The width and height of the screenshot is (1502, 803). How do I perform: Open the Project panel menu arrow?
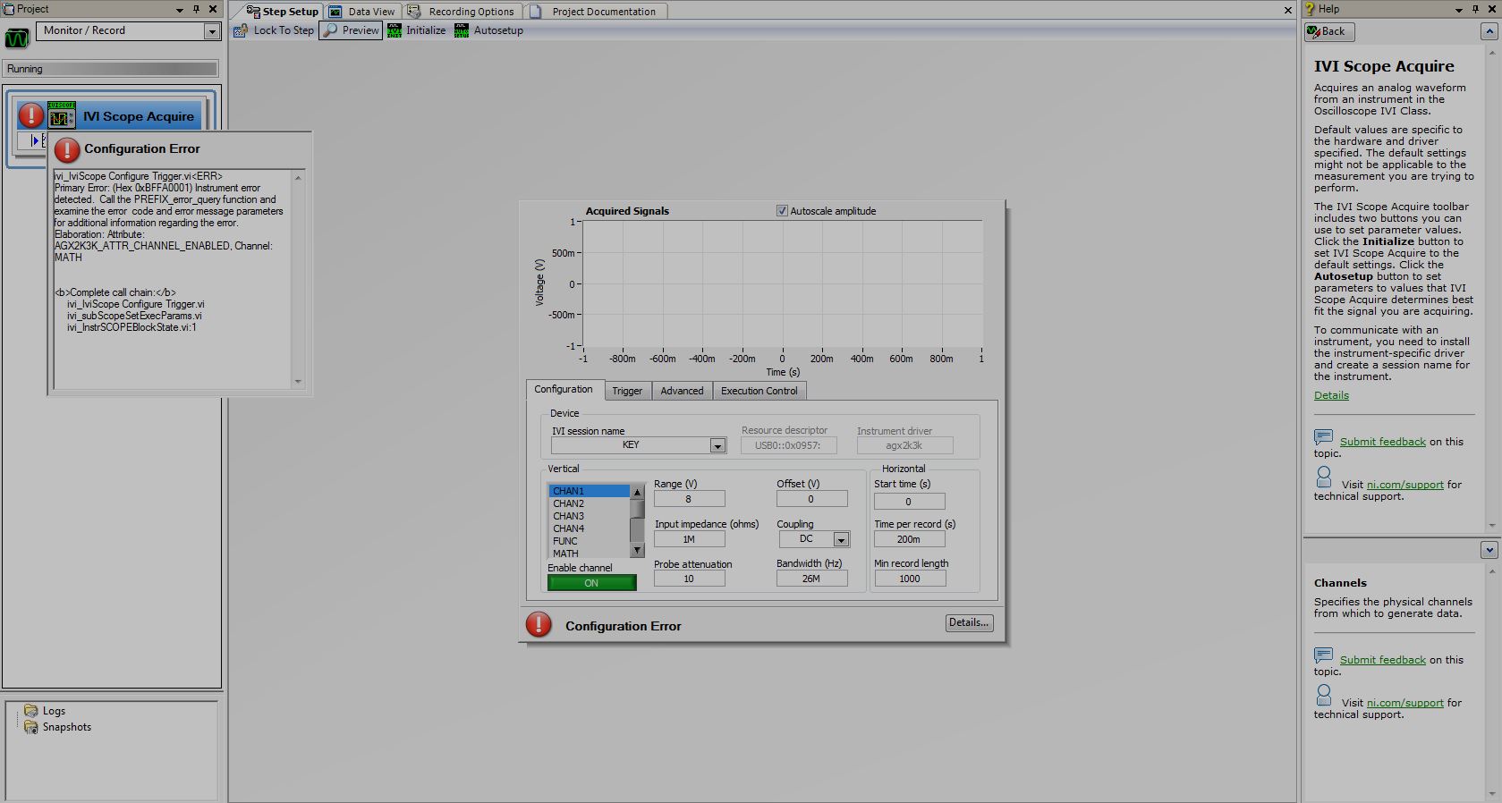point(180,9)
